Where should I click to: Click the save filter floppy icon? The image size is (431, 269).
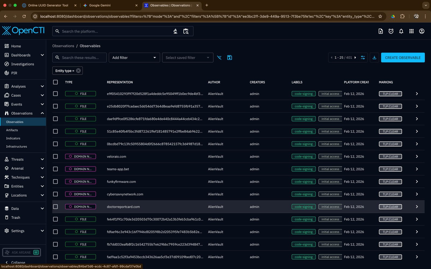pos(230,58)
